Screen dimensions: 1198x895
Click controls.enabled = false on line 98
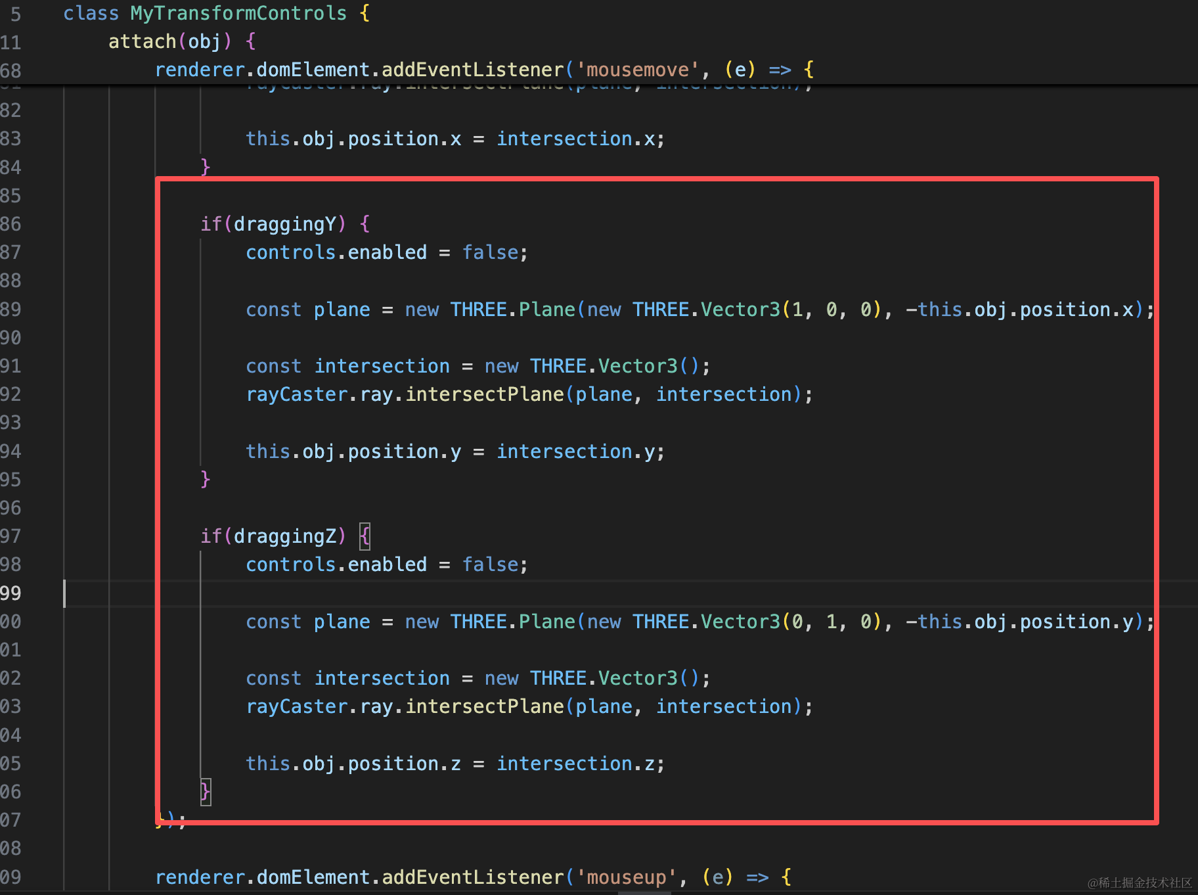pos(387,564)
